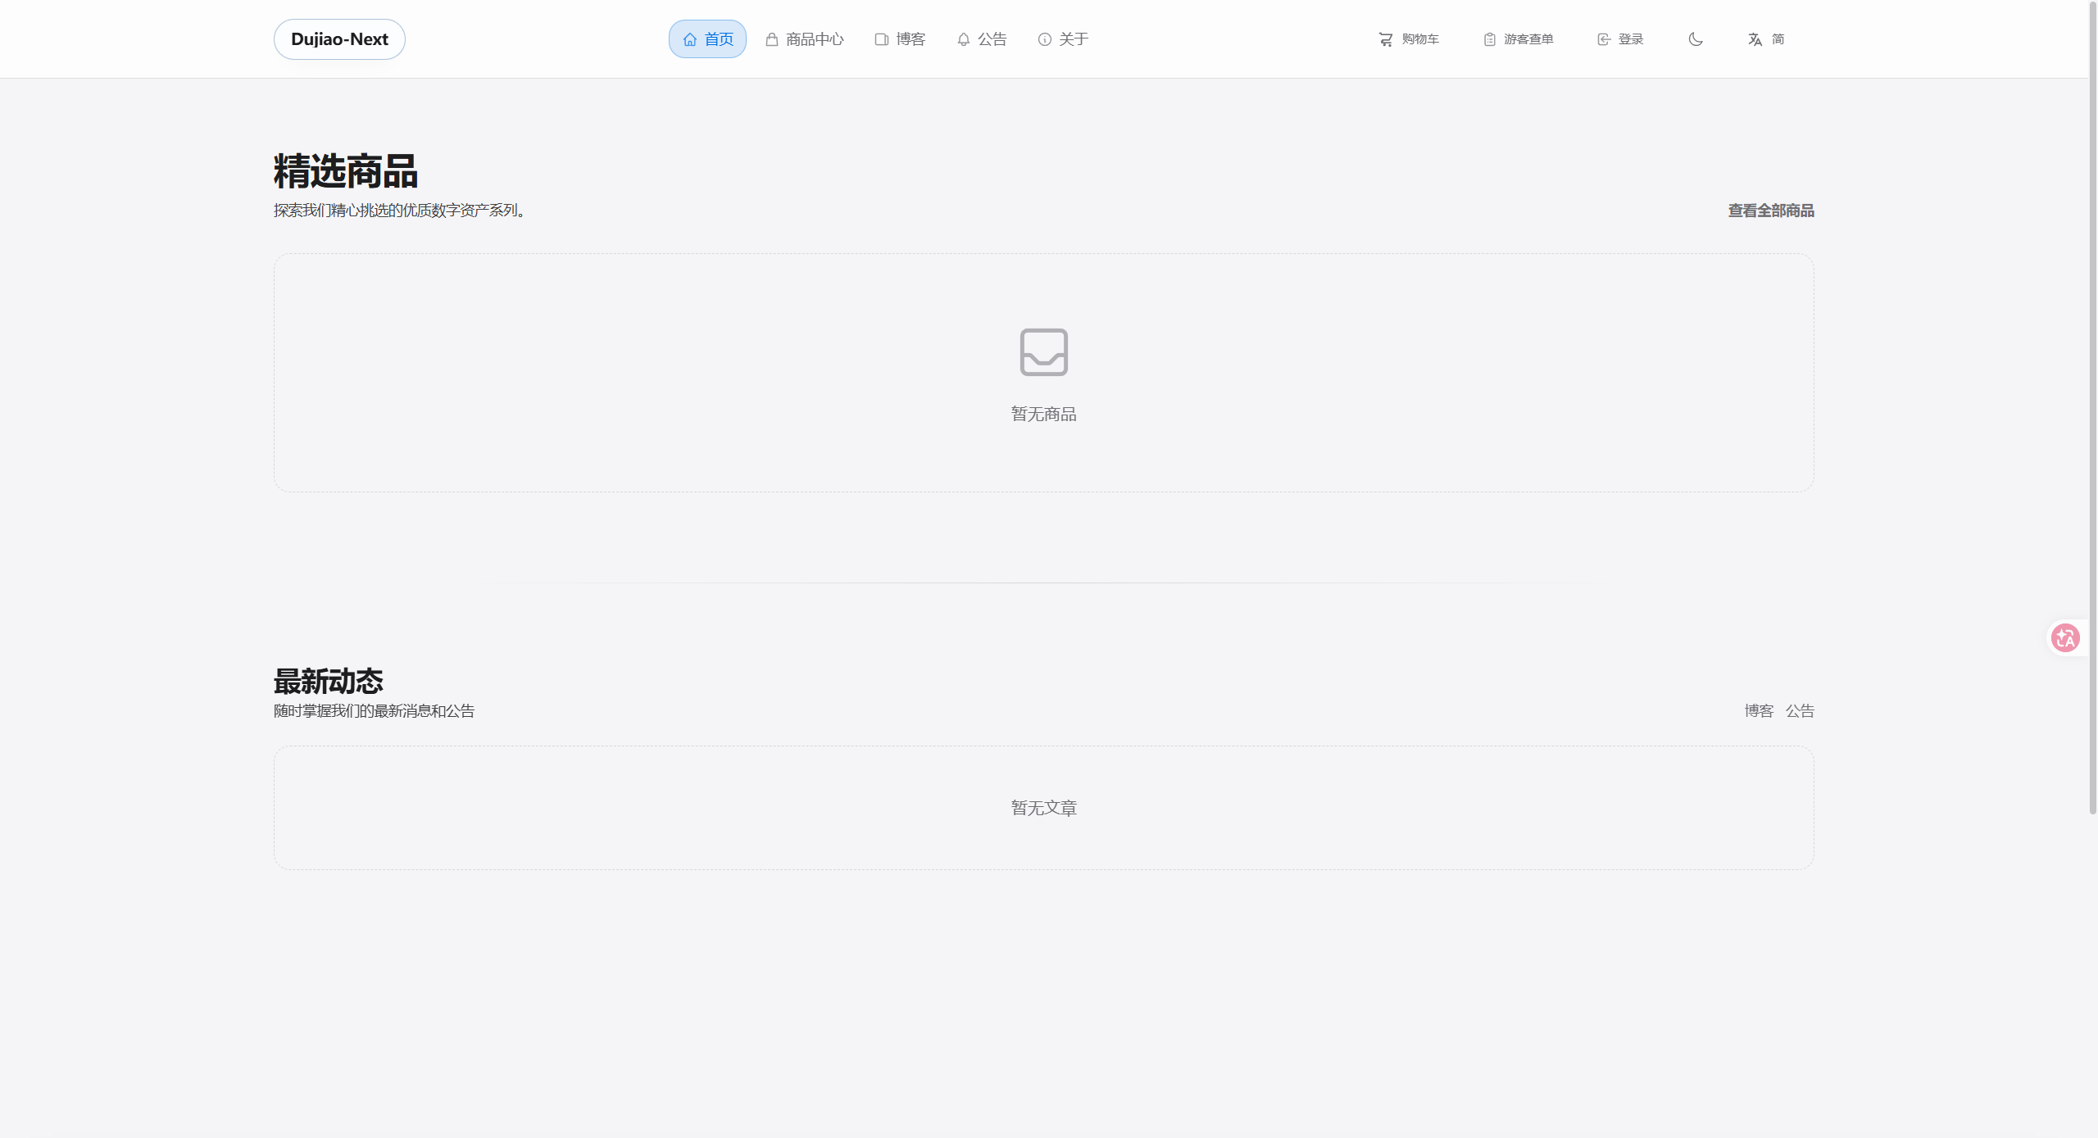This screenshot has width=2098, height=1138.
Task: Click the clipboard icon for 游客查单
Action: point(1490,39)
